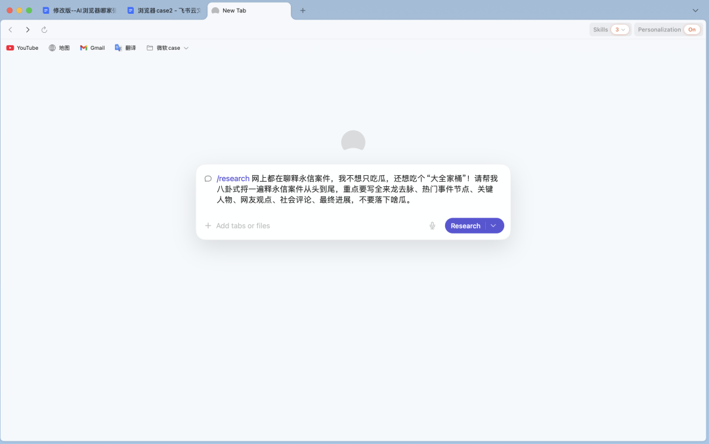Viewport: 709px width, 444px height.
Task: Open Gmail from the bookmarks bar
Action: coord(91,47)
